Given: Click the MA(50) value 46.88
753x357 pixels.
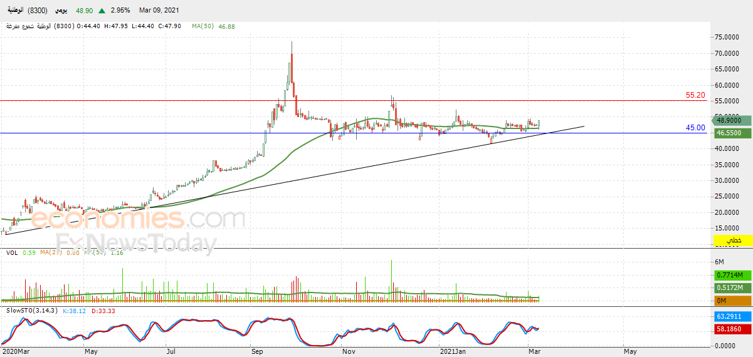Looking at the screenshot, I should point(226,26).
